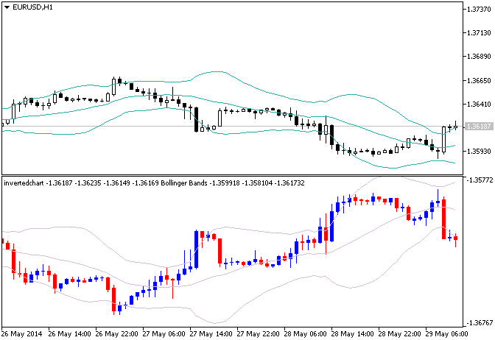The width and height of the screenshot is (495, 340).
Task: Select the 27 May 06:00 time label
Action: (164, 333)
